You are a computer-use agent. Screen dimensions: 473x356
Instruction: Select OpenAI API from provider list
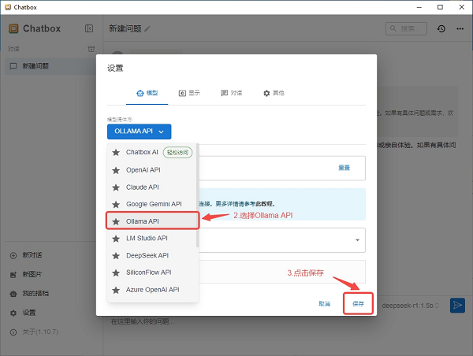click(152, 170)
